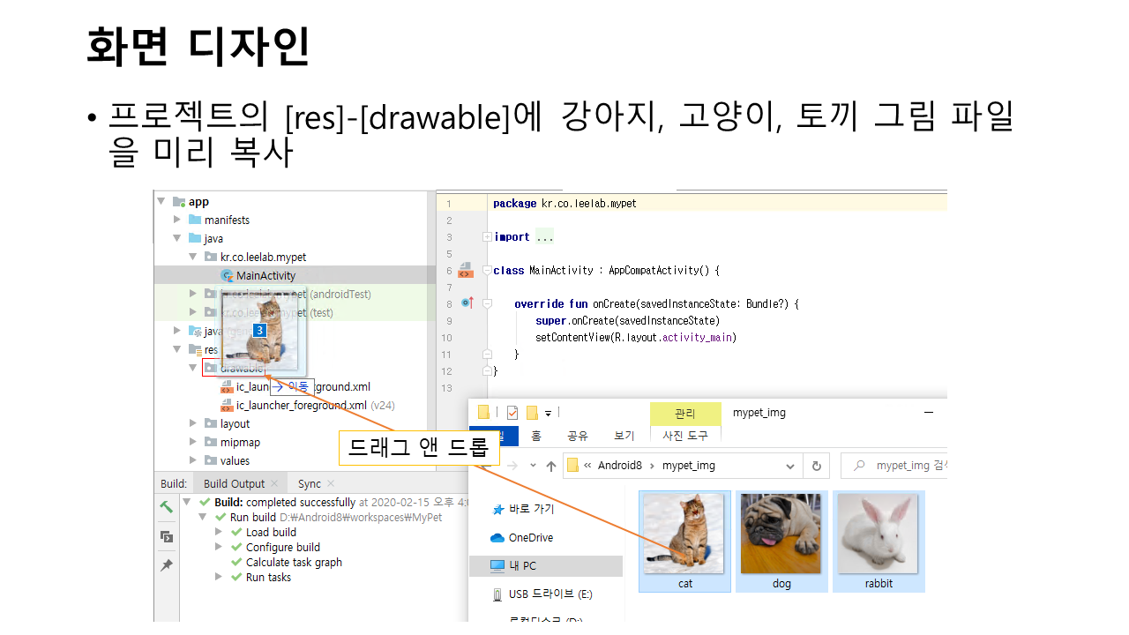Viewport: 1129px width, 635px height.
Task: Go up one folder using the up arrow
Action: [x=551, y=466]
